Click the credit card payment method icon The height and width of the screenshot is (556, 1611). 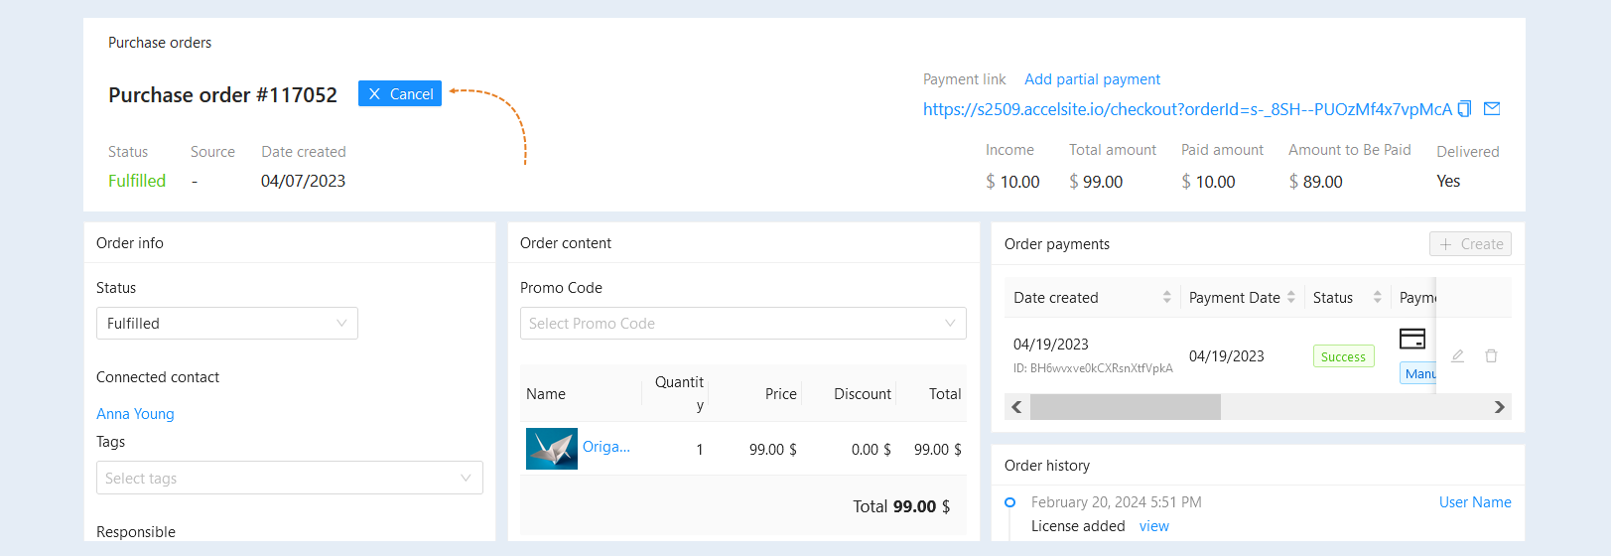[x=1412, y=339]
